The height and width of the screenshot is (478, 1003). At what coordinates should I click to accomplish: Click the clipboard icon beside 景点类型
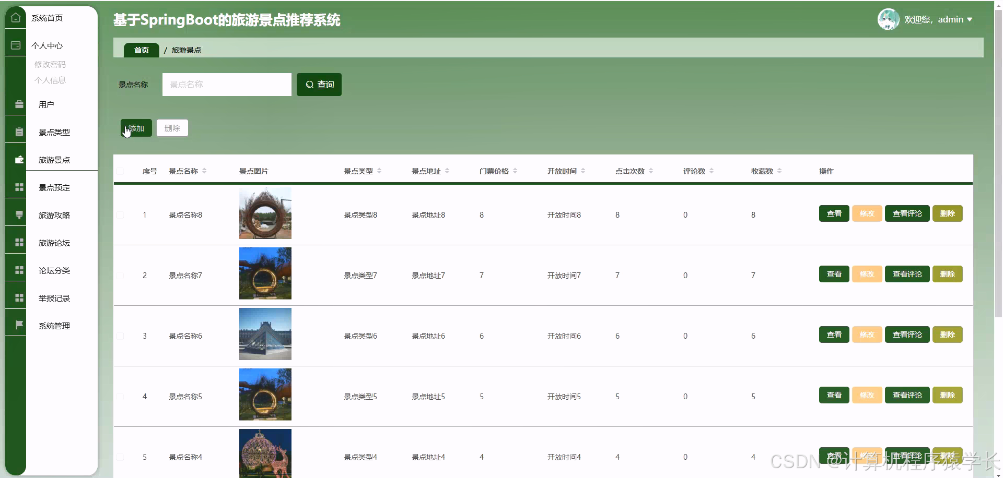coord(19,130)
